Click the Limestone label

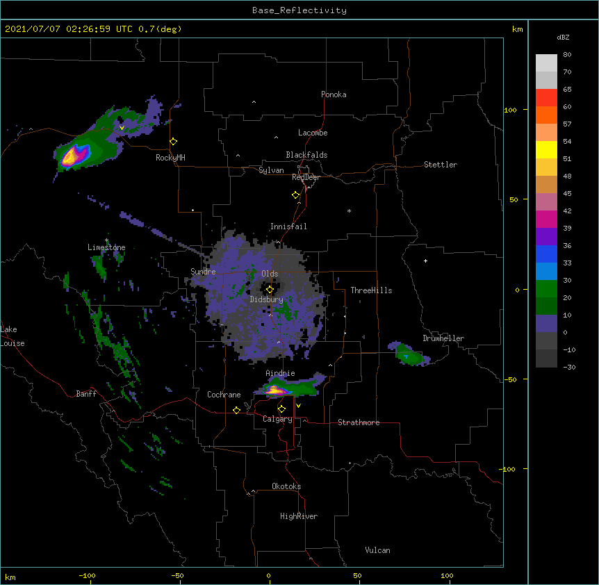point(106,247)
